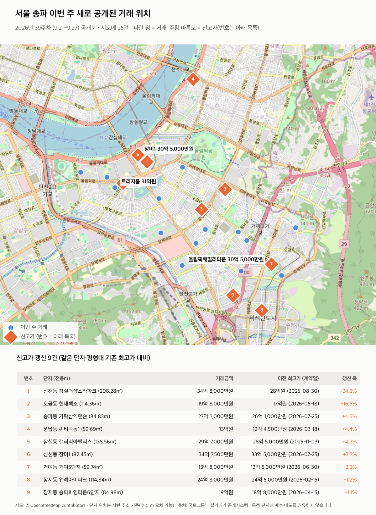Viewport: 376px width, 515px height.
Task: Click the price '34억 8,000만원'
Action: pos(215,391)
